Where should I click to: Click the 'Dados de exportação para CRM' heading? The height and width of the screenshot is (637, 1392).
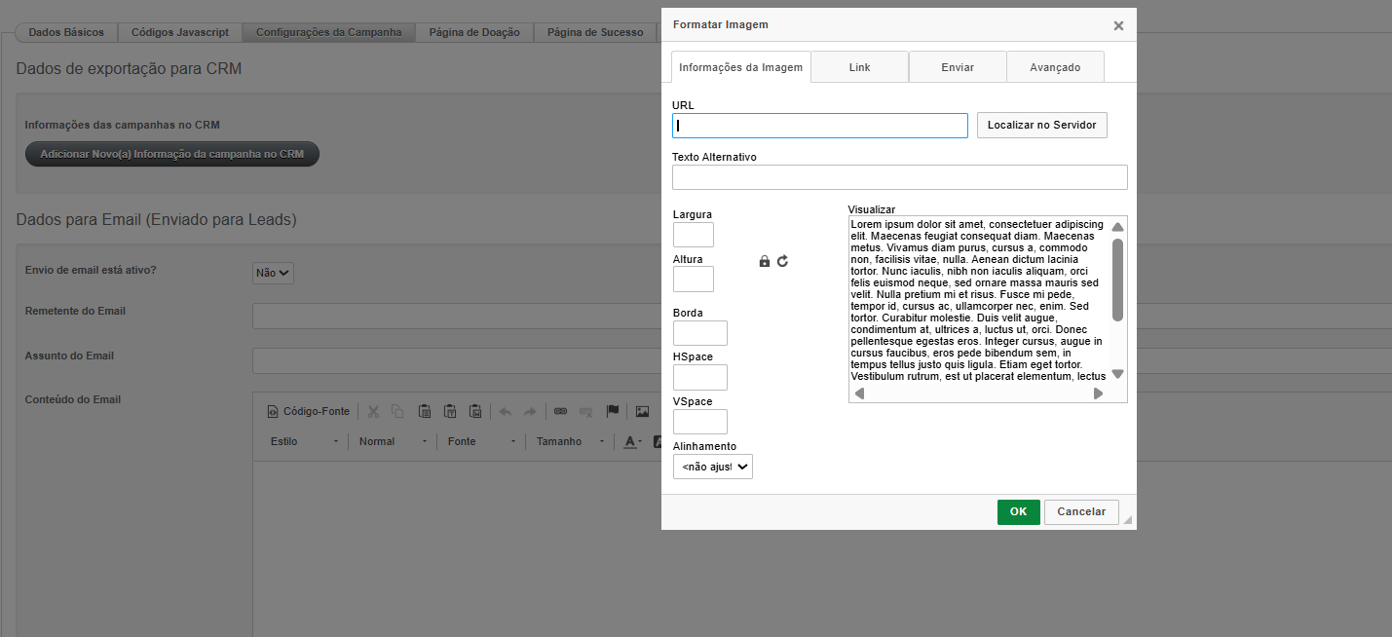(129, 69)
